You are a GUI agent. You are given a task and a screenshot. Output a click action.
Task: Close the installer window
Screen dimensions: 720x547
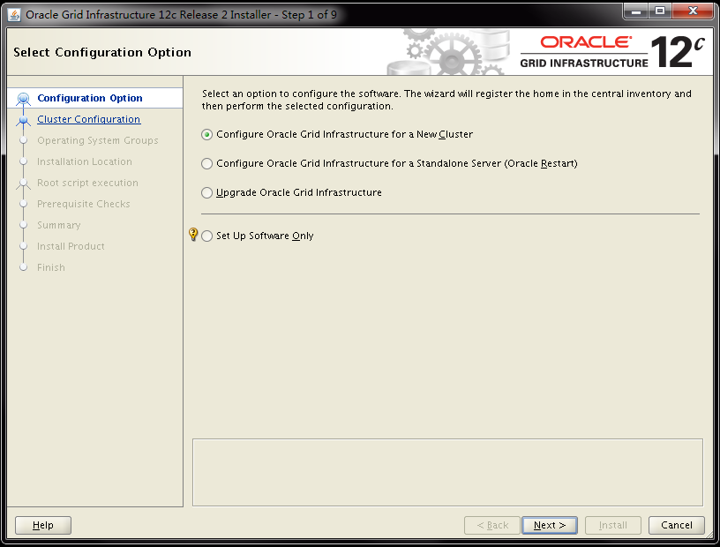(694, 11)
